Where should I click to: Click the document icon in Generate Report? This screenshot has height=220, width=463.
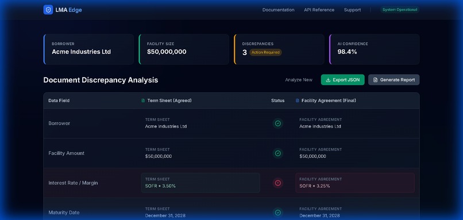[x=375, y=80]
